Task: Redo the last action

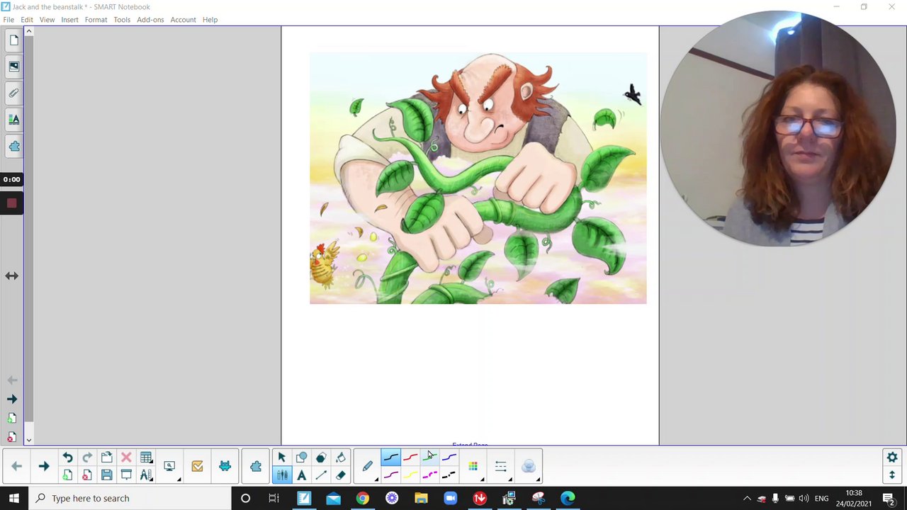Action: (87, 458)
